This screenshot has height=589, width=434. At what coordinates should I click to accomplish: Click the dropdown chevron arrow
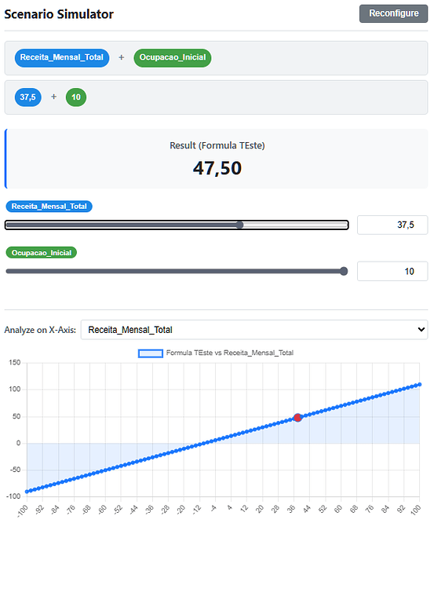[421, 330]
